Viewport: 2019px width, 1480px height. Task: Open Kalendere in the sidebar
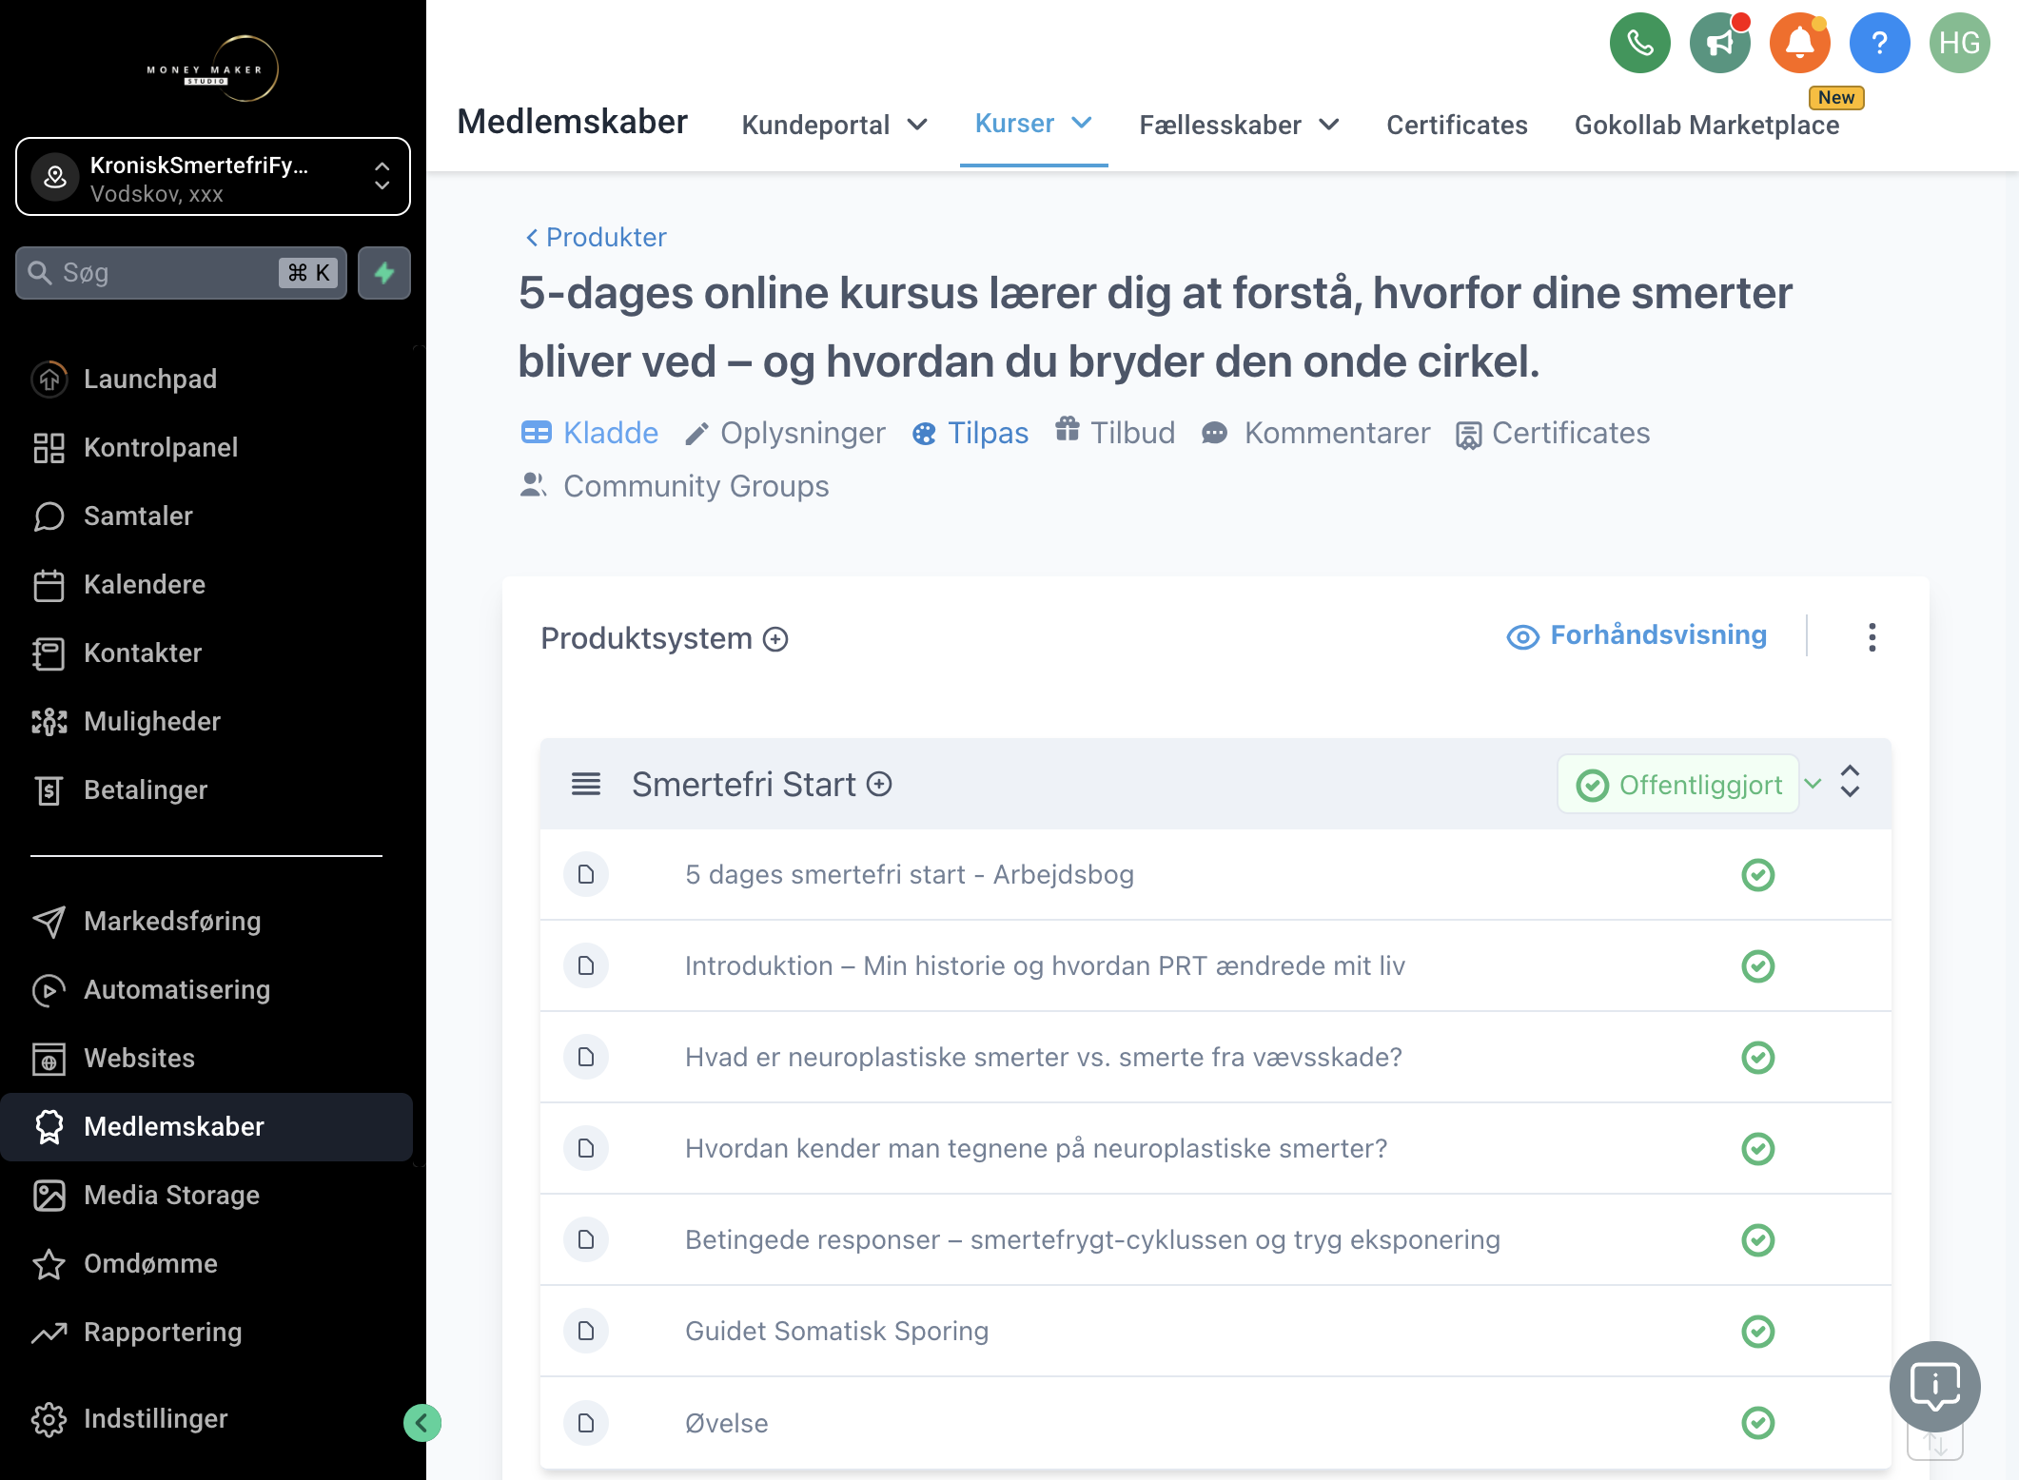[x=206, y=584]
